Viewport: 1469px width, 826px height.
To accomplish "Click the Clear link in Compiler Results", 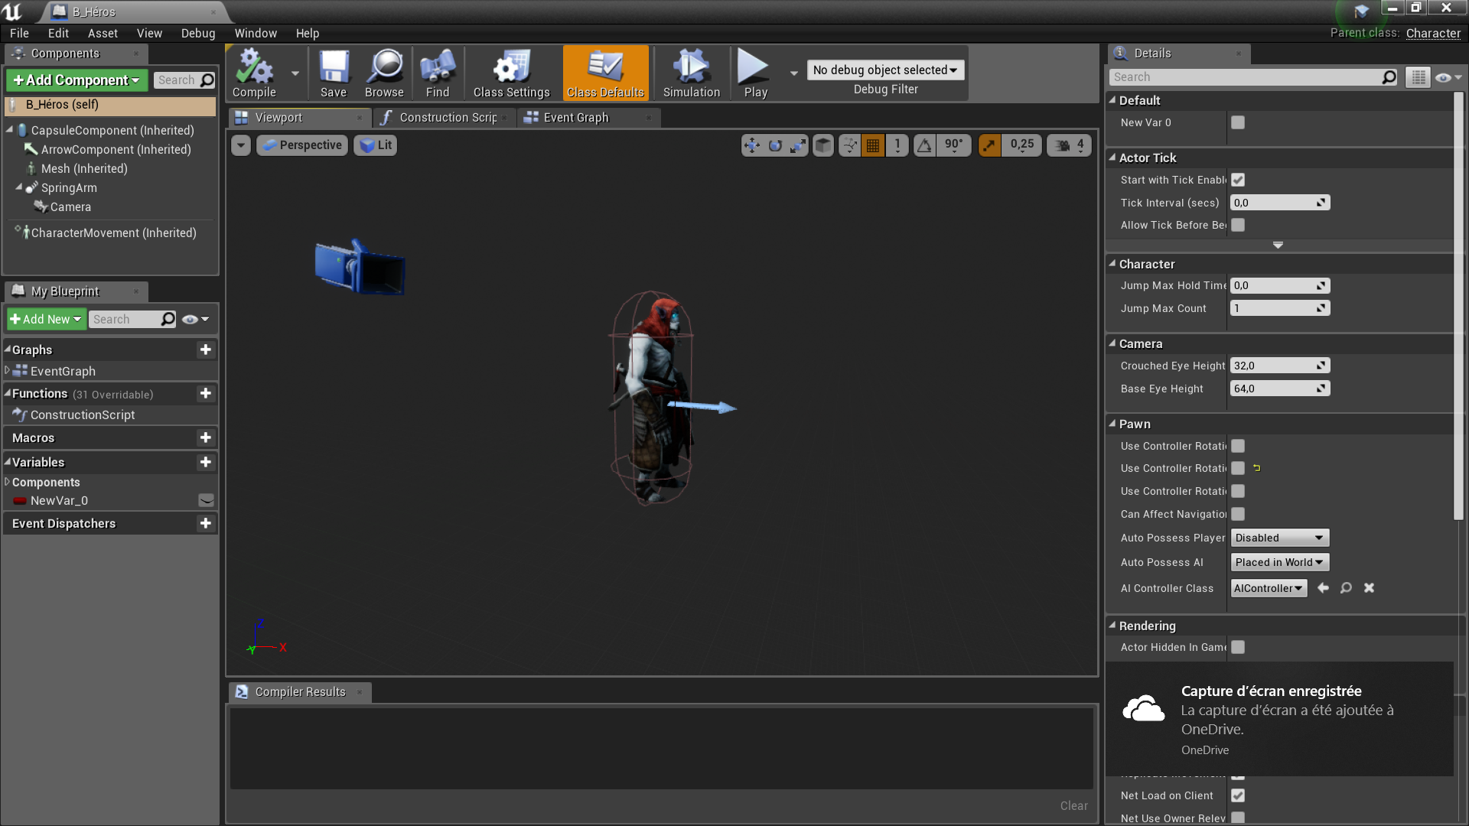I will pos(1073,805).
